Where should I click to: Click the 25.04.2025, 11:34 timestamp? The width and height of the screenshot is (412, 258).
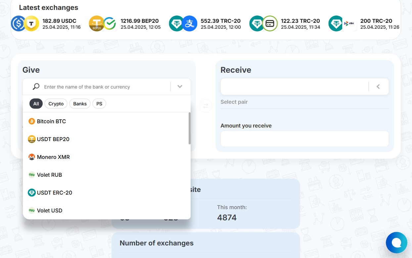pos(300,27)
